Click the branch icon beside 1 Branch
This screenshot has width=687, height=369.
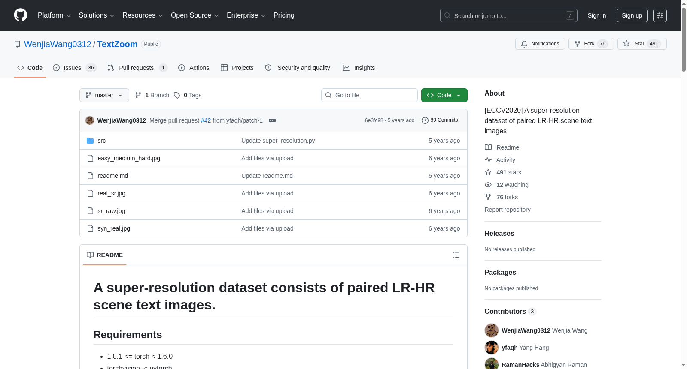(138, 95)
